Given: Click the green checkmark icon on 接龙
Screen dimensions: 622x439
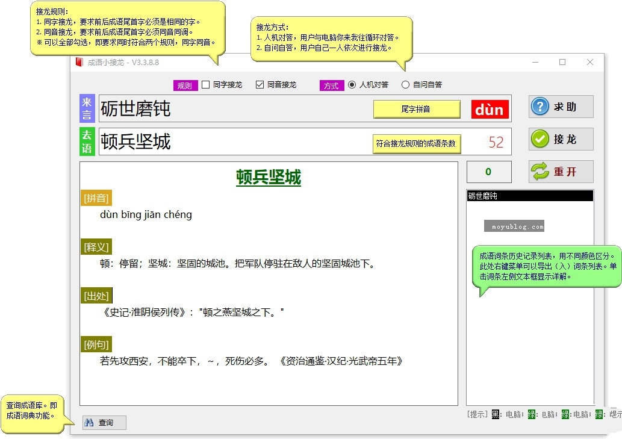Looking at the screenshot, I should (540, 139).
